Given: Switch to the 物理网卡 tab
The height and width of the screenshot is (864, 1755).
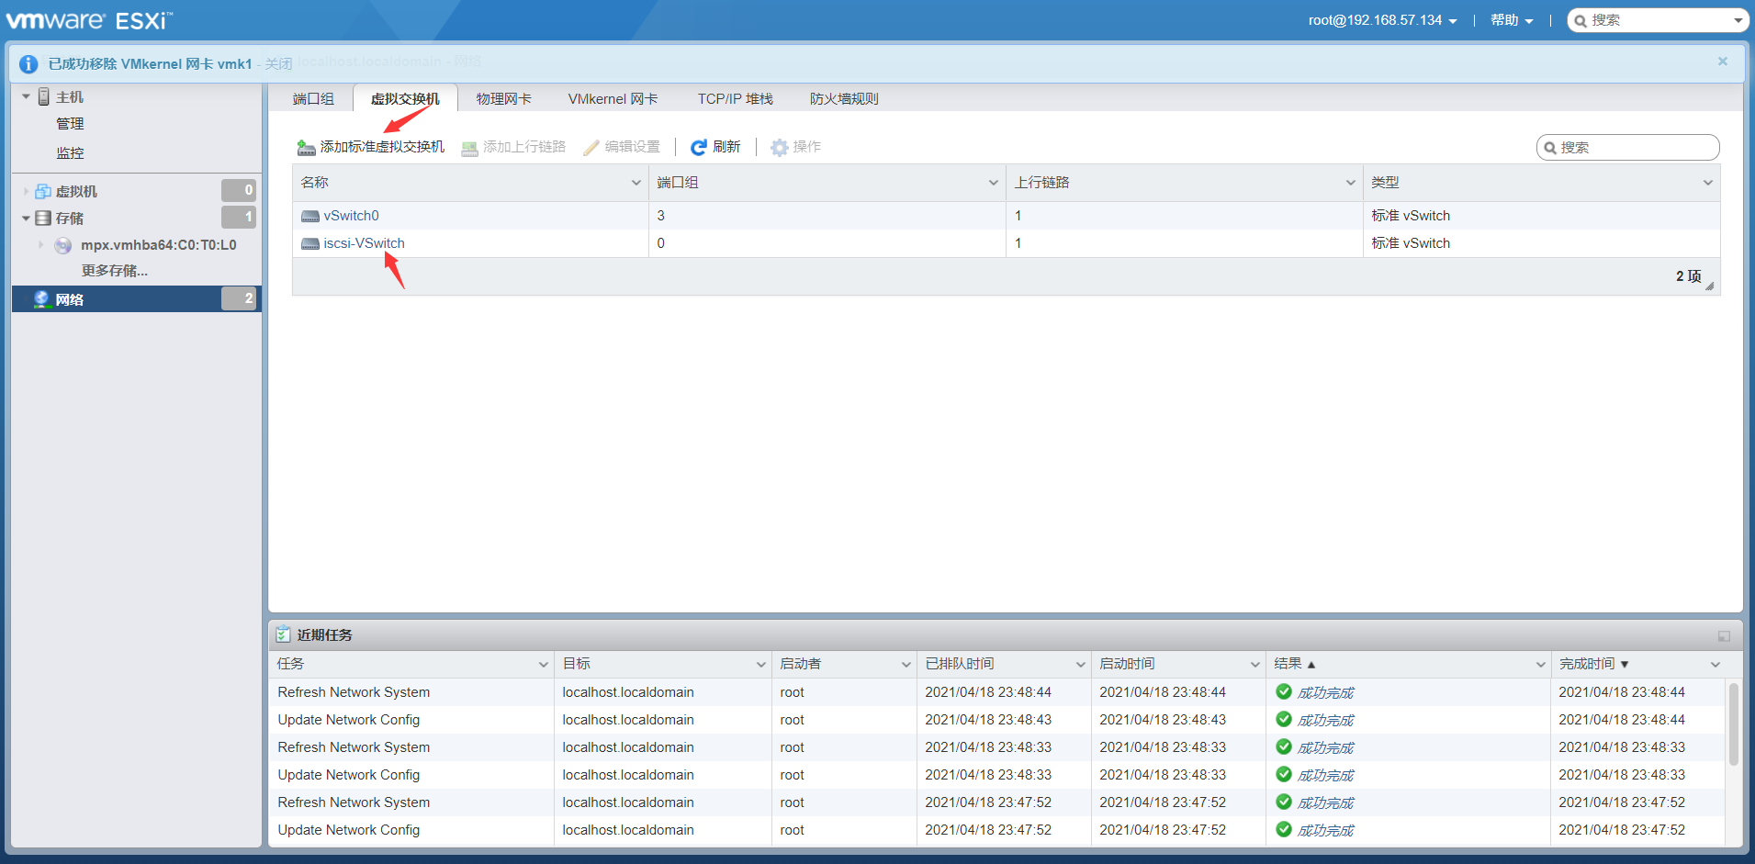Looking at the screenshot, I should pos(503,98).
